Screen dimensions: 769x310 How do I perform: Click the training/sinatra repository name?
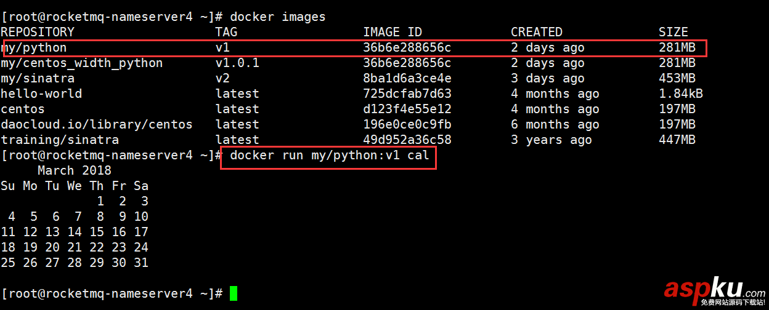click(x=59, y=140)
